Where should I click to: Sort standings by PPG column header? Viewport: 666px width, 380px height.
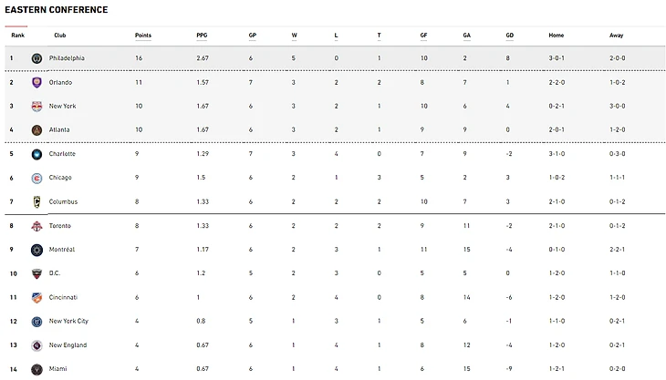(x=202, y=36)
